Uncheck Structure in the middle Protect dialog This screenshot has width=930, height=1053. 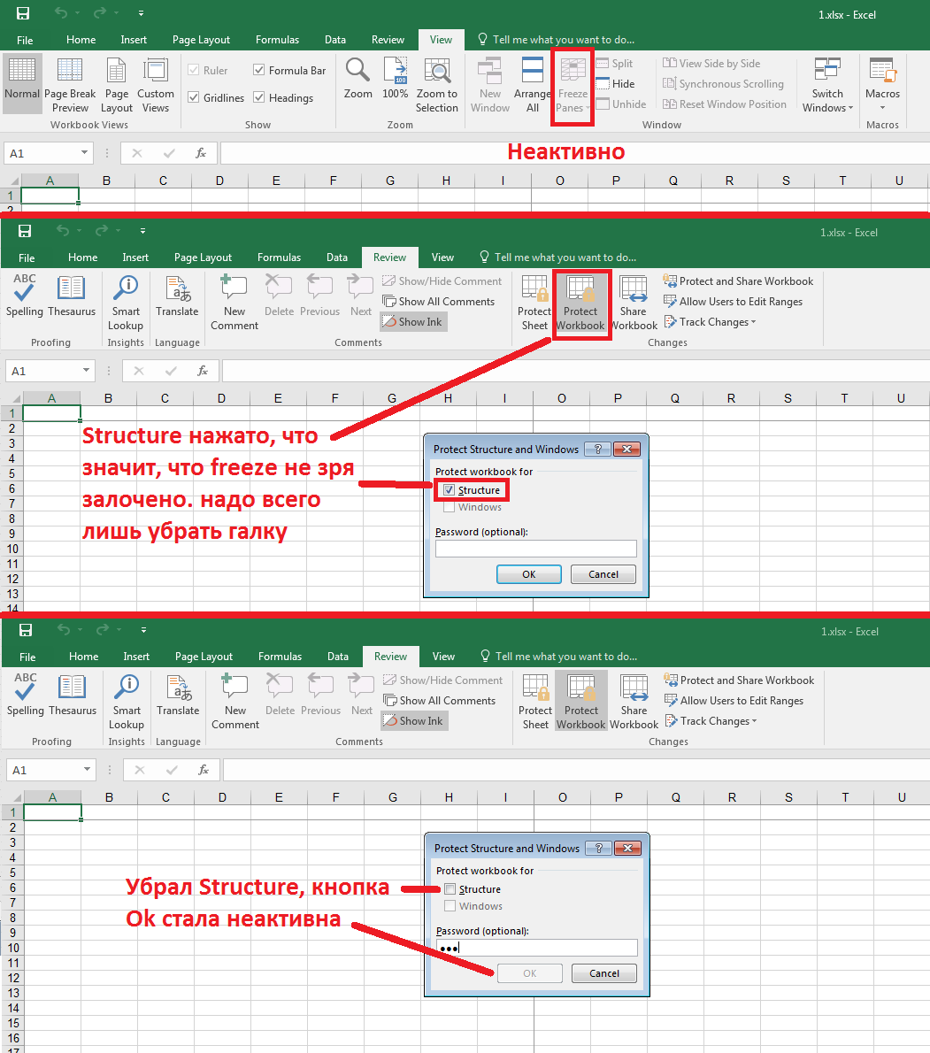pyautogui.click(x=450, y=490)
